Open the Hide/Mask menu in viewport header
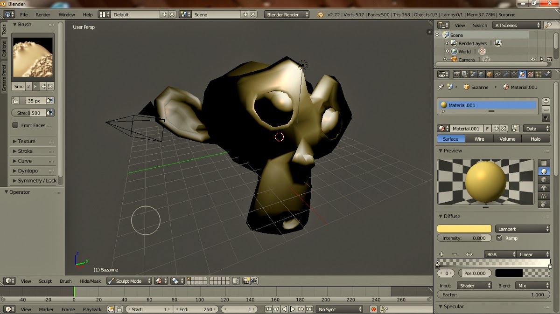 pyautogui.click(x=91, y=281)
